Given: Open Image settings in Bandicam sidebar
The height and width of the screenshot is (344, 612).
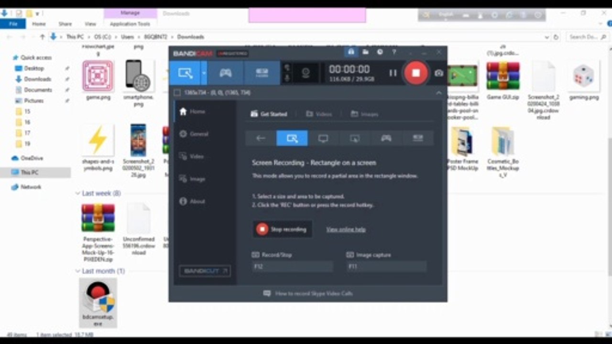Looking at the screenshot, I should (192, 179).
